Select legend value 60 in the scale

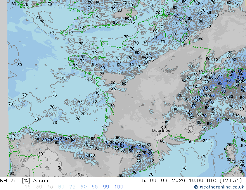(61, 187)
